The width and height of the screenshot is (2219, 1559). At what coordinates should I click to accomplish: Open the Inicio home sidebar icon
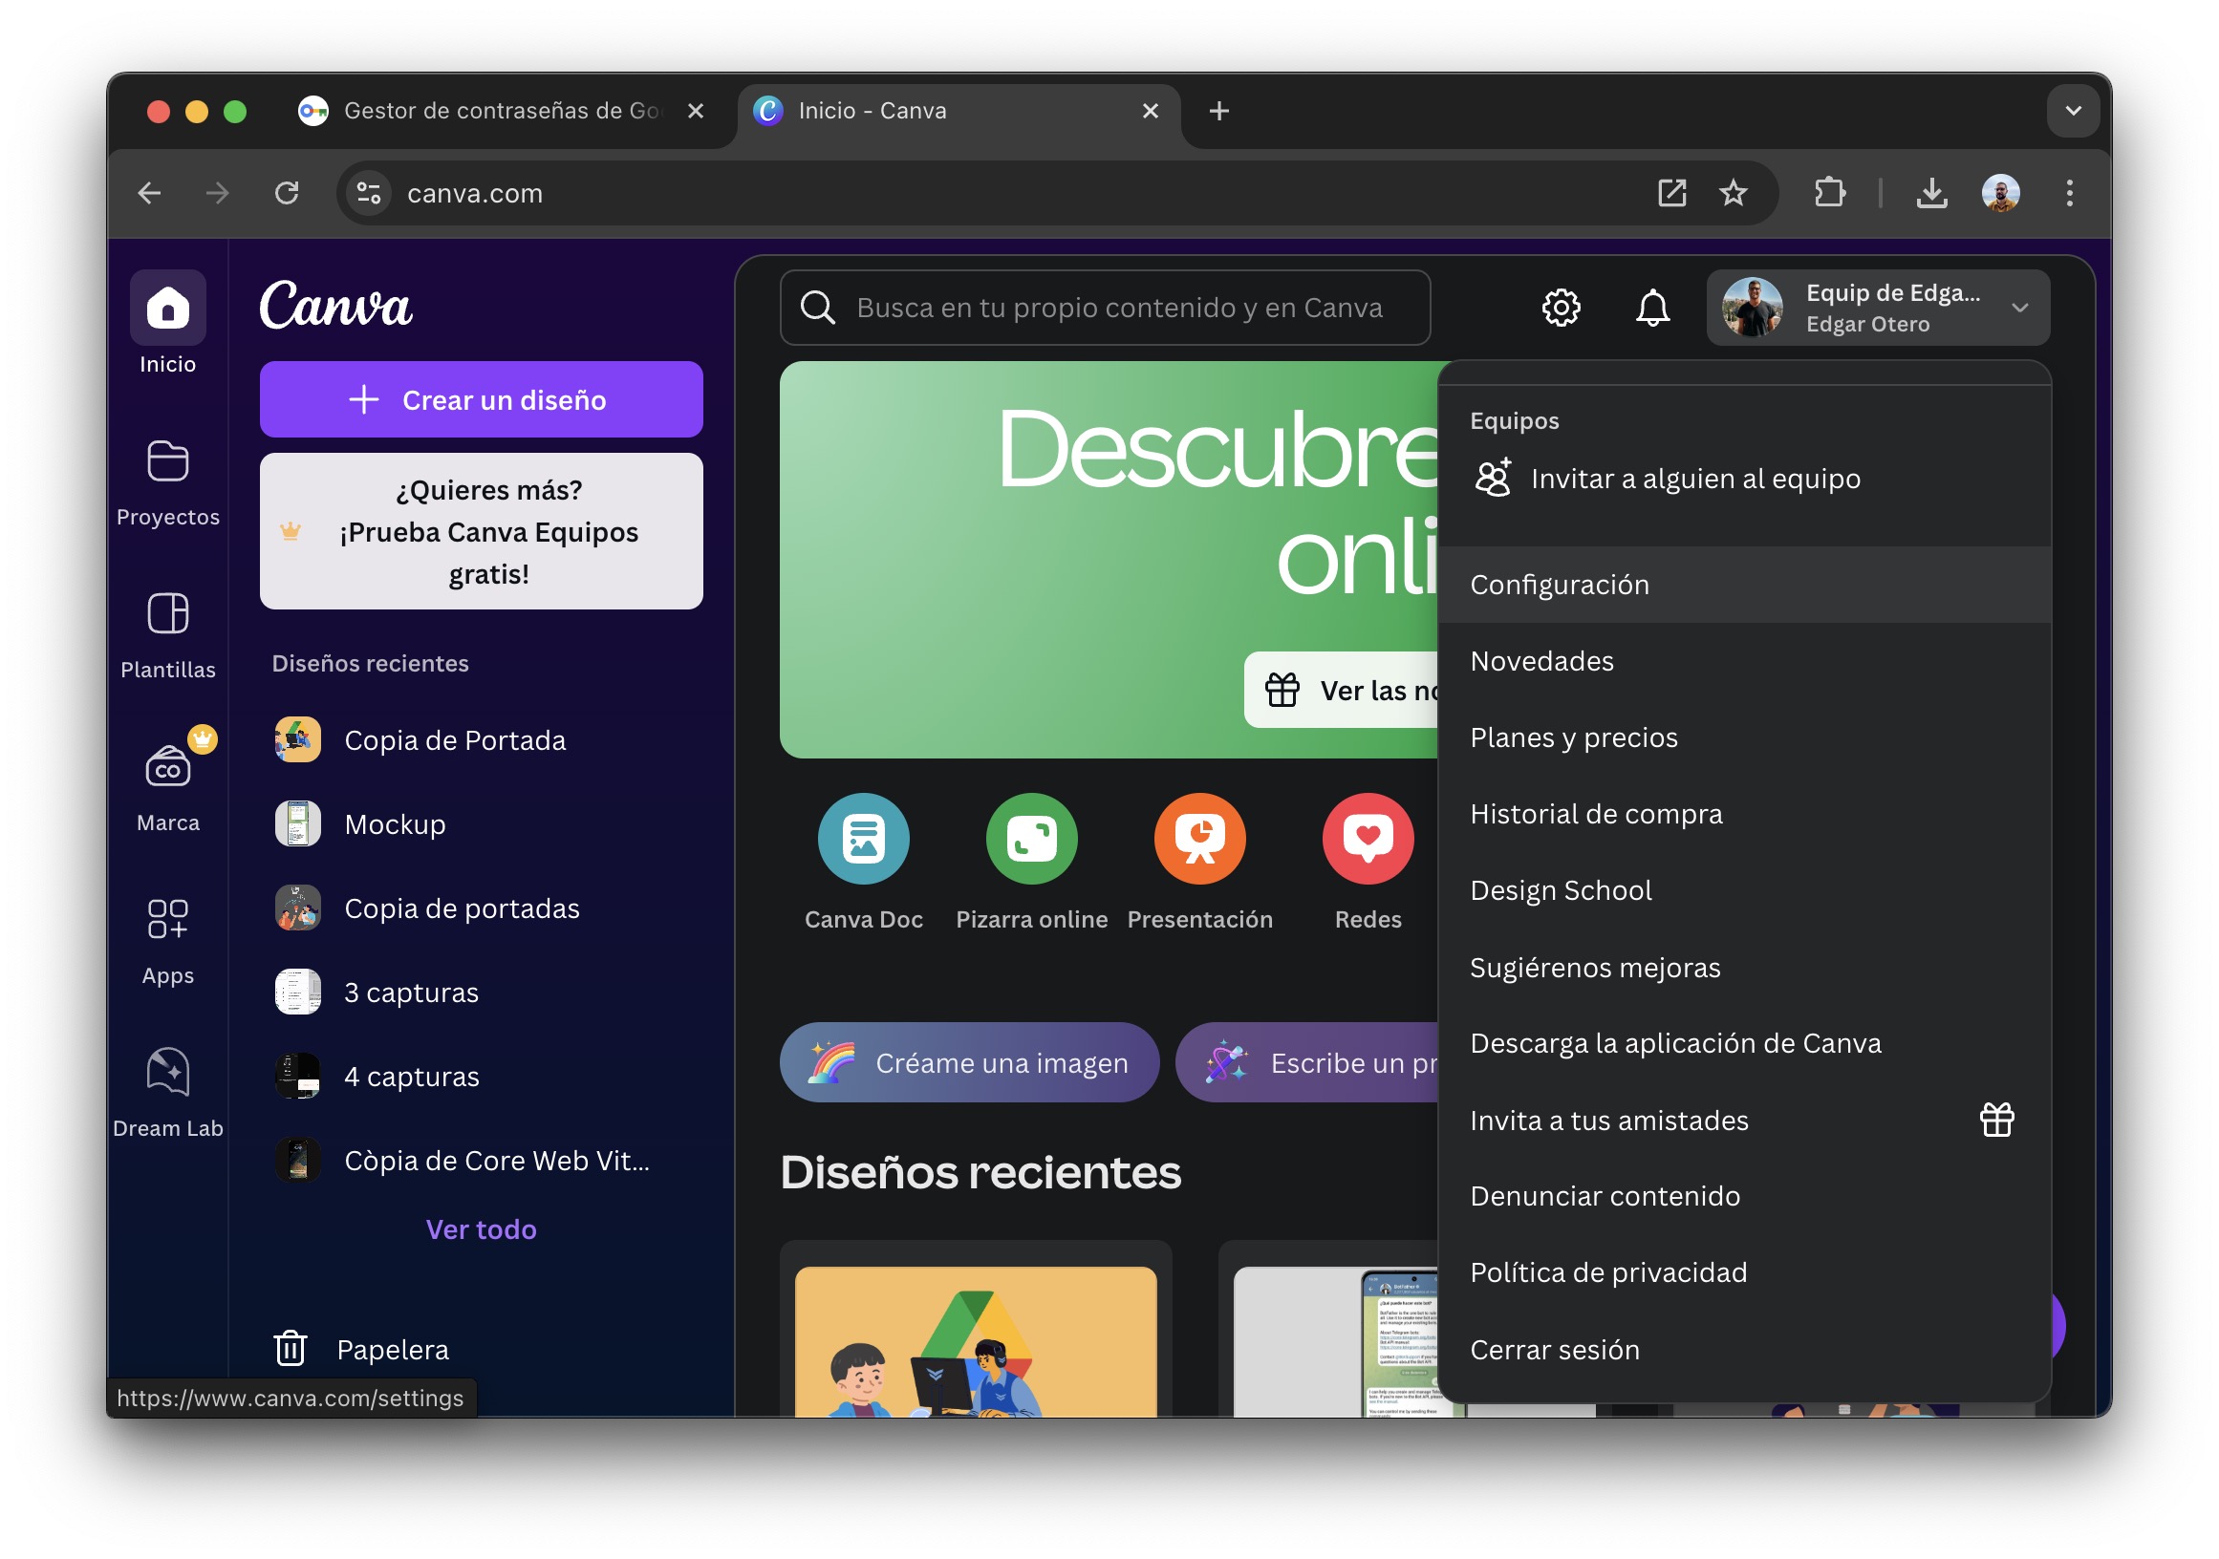(168, 309)
